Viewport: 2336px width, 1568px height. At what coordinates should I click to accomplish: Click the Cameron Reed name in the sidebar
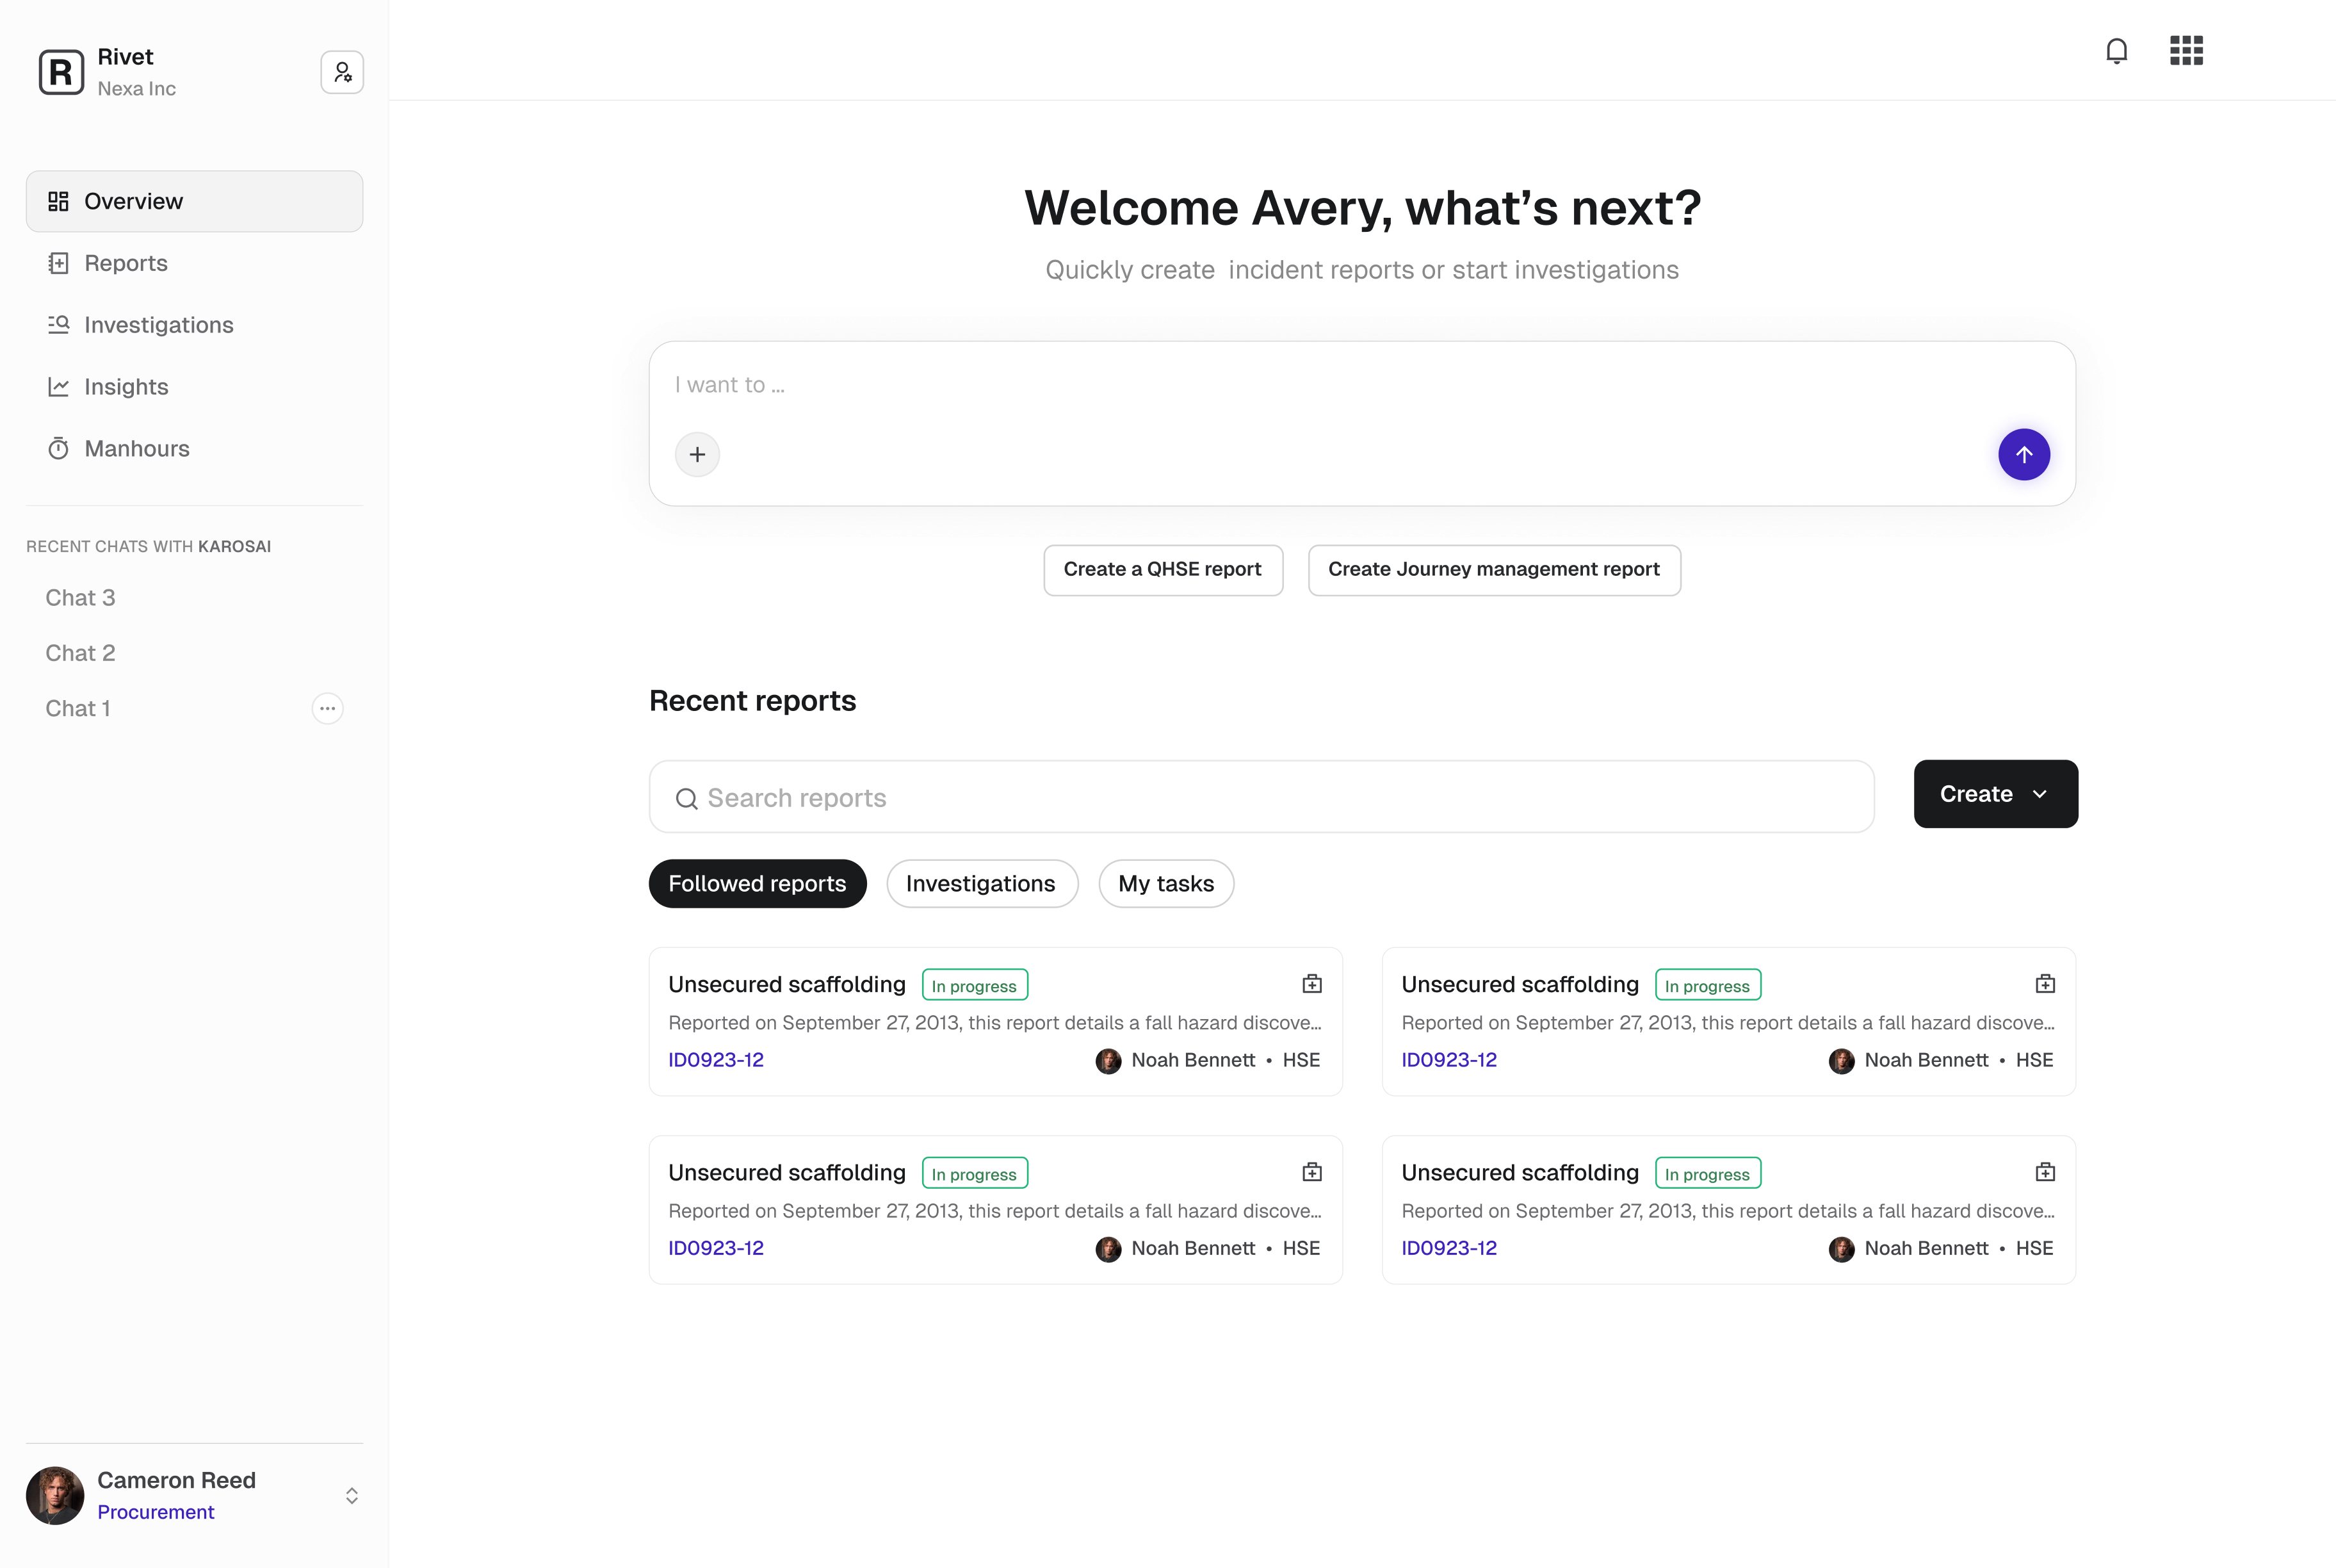[x=176, y=1480]
